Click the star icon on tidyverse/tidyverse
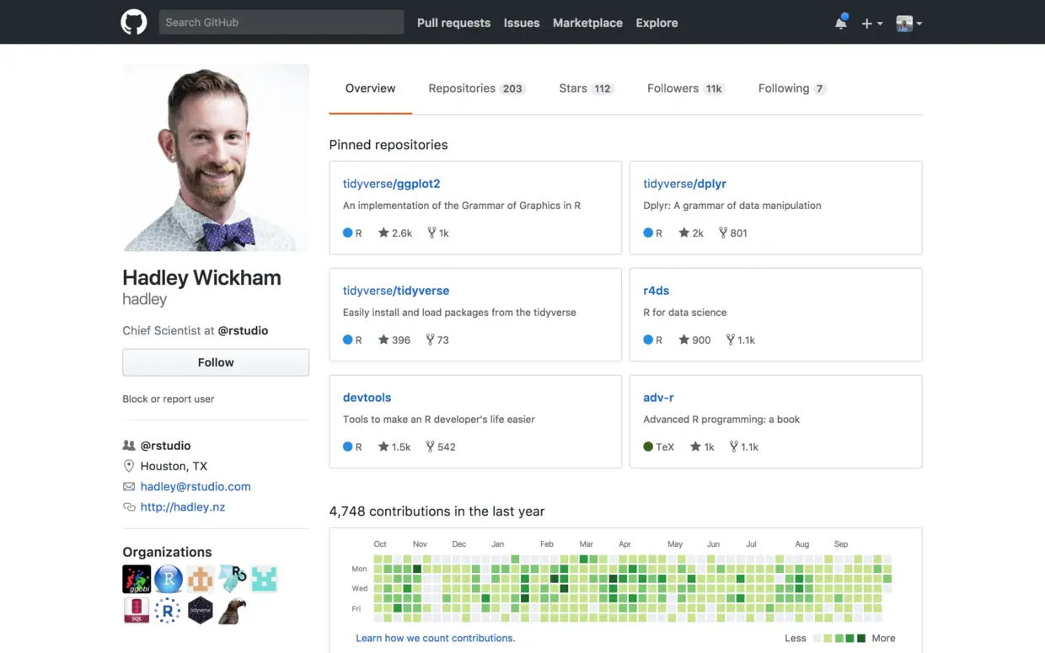 click(x=383, y=340)
